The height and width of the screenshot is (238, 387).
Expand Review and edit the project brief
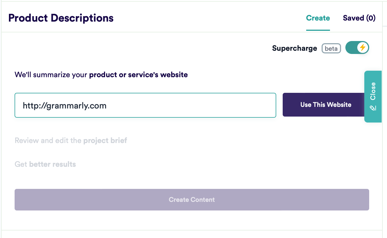[x=71, y=141]
